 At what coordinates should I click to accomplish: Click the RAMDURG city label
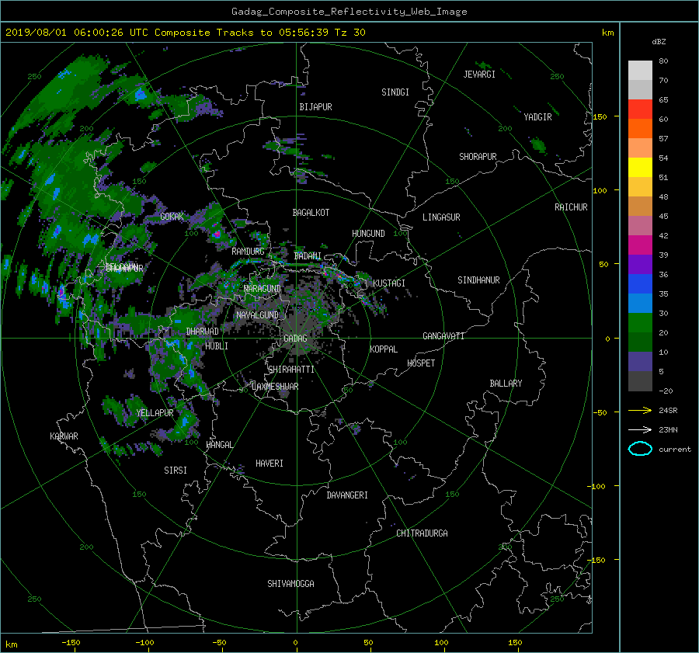(248, 252)
